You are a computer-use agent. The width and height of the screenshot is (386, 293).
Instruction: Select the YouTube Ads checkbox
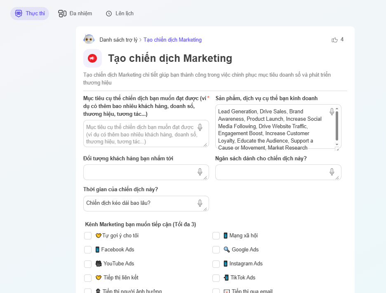pyautogui.click(x=88, y=264)
